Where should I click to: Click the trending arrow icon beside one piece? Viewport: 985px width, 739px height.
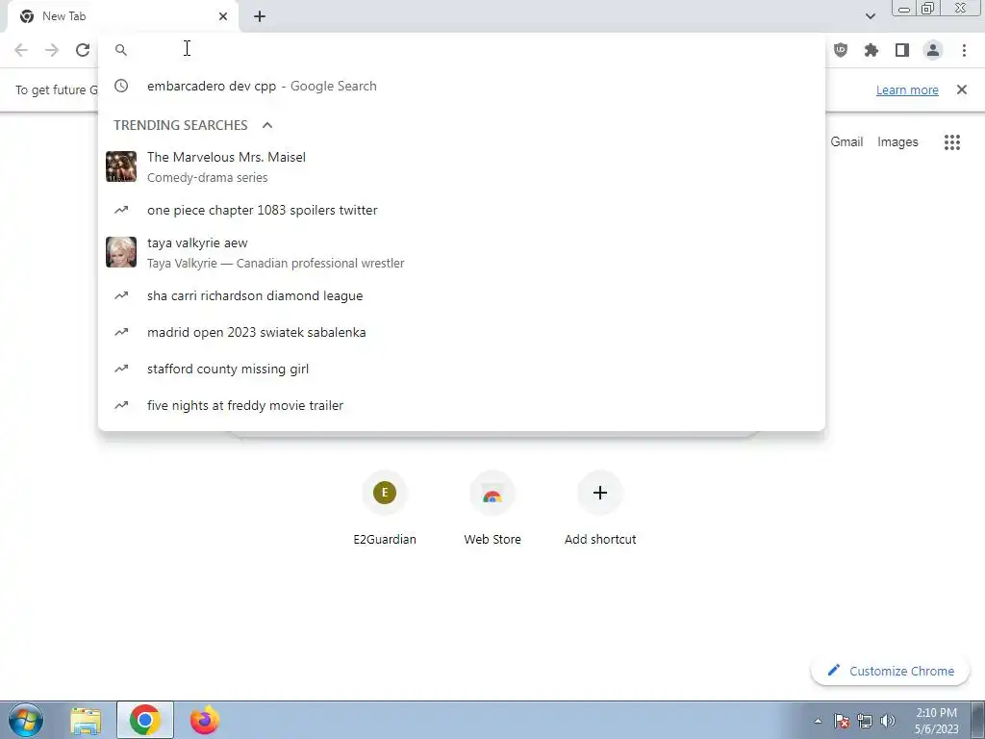pyautogui.click(x=121, y=211)
